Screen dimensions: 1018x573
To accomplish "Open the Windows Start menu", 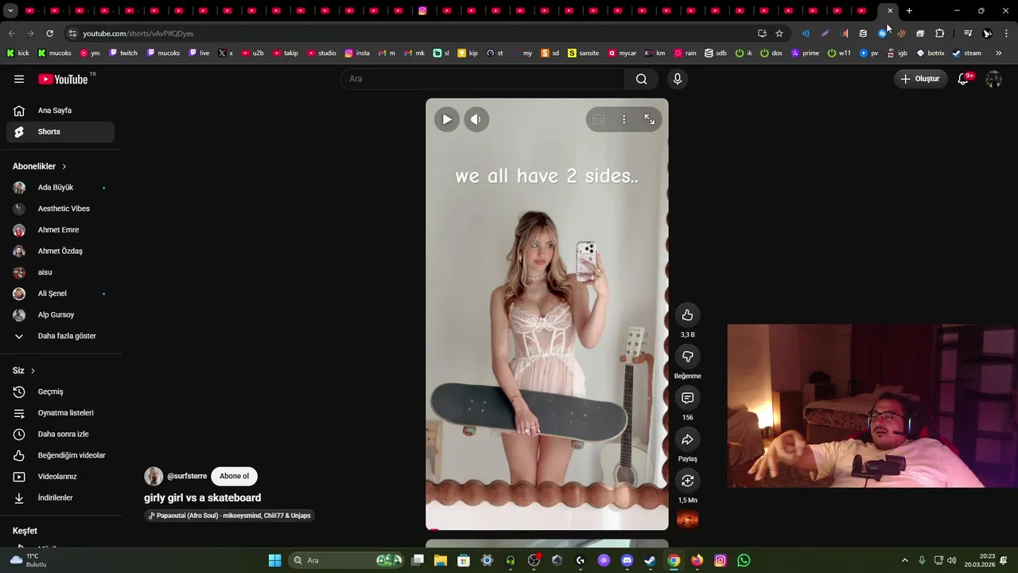I will click(x=274, y=560).
